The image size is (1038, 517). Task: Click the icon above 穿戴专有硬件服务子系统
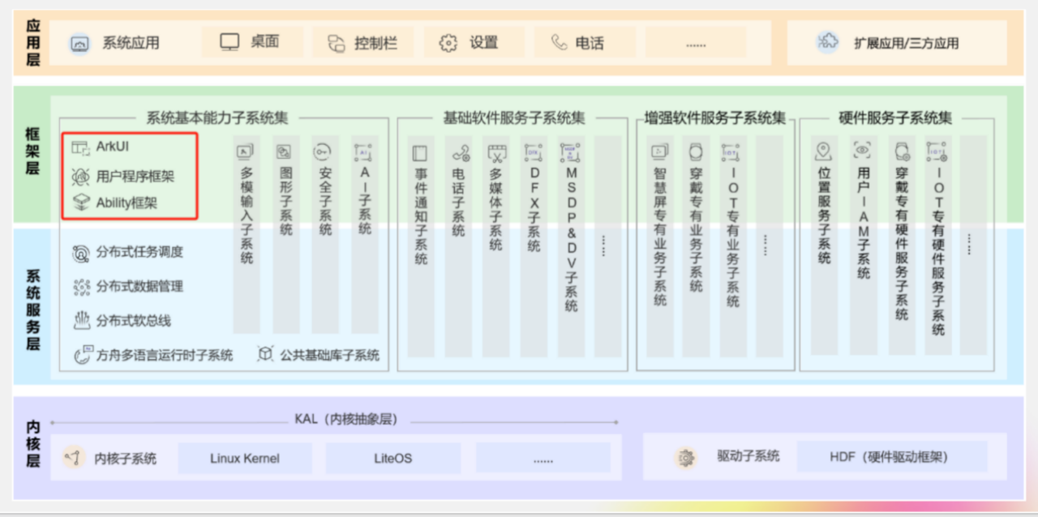pos(901,151)
